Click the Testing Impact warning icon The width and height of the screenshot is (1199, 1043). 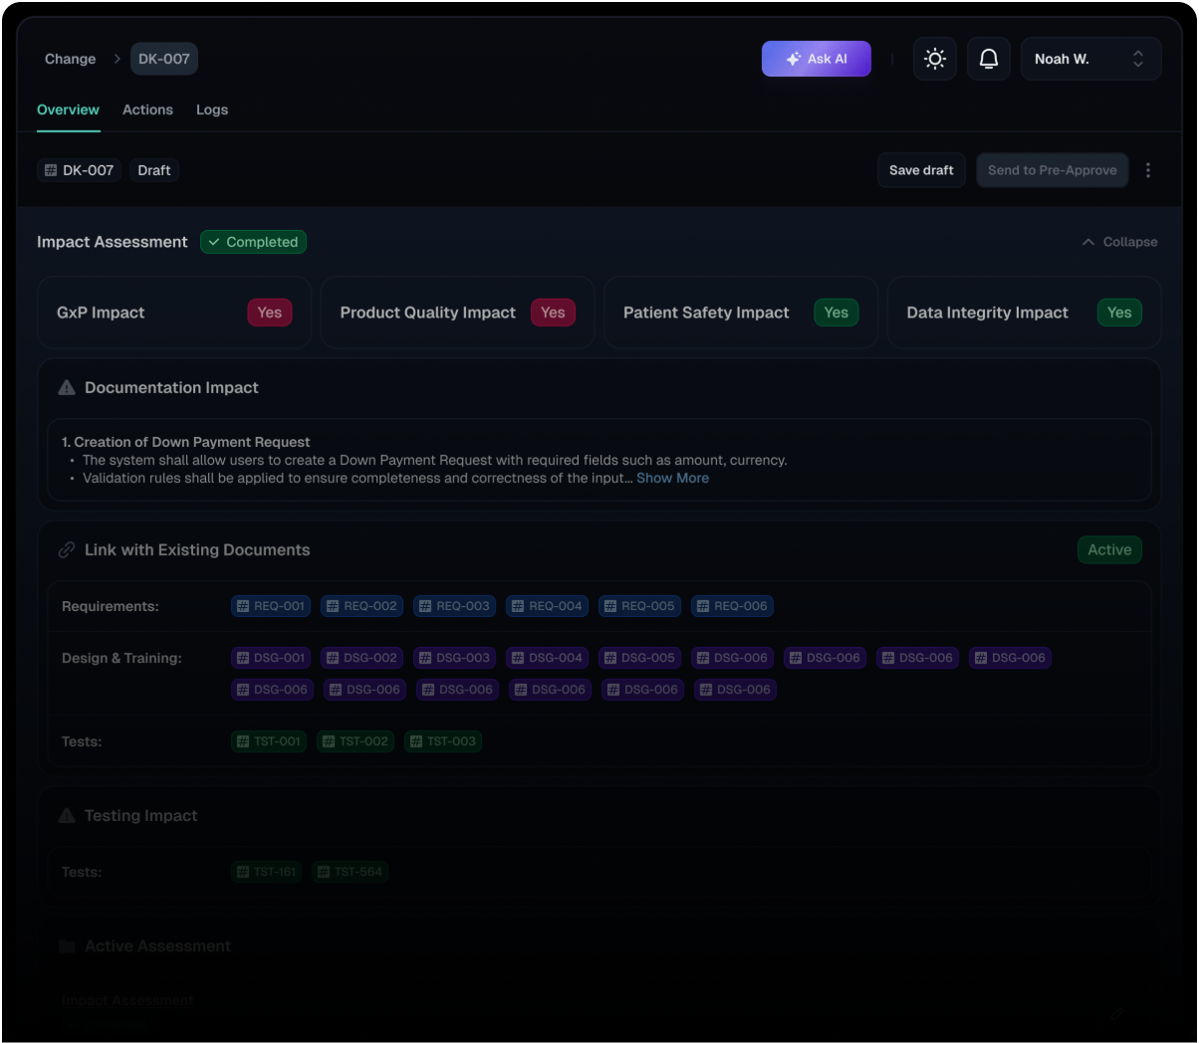[67, 816]
